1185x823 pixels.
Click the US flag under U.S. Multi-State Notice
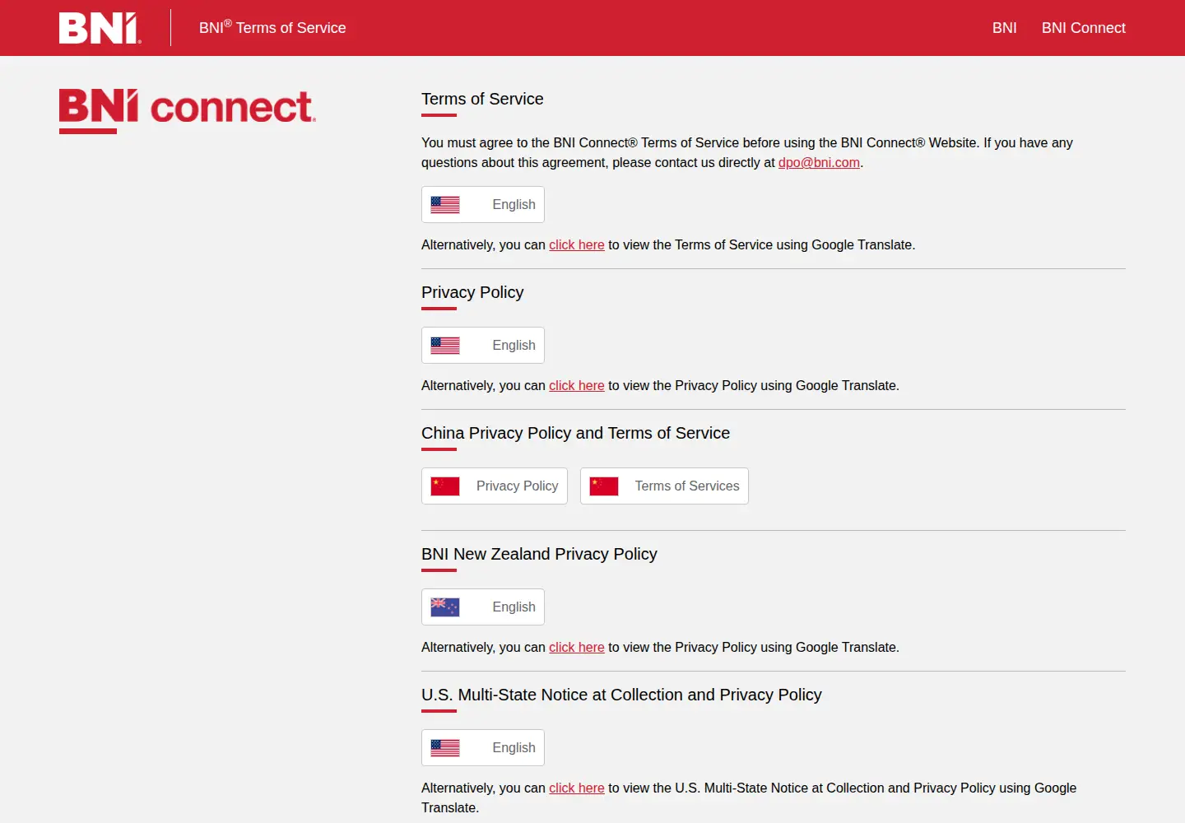pos(445,748)
